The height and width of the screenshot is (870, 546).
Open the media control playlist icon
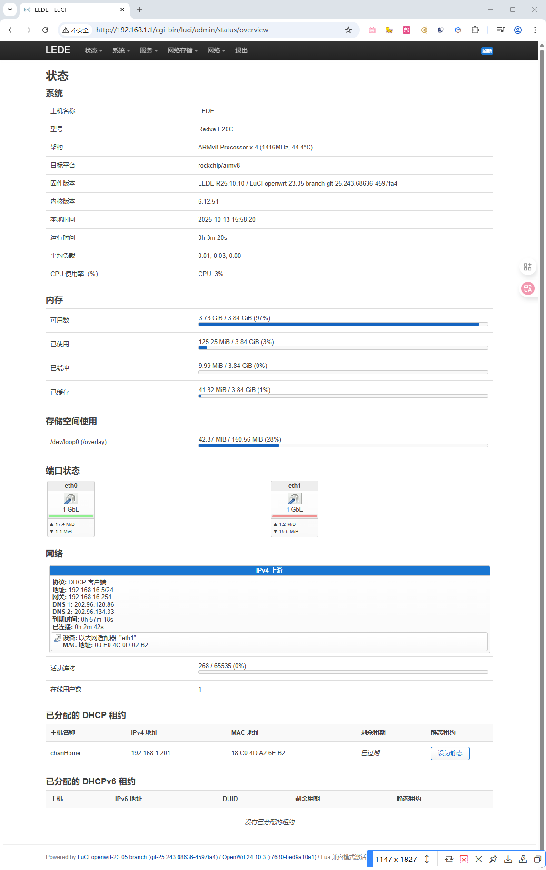(x=501, y=30)
